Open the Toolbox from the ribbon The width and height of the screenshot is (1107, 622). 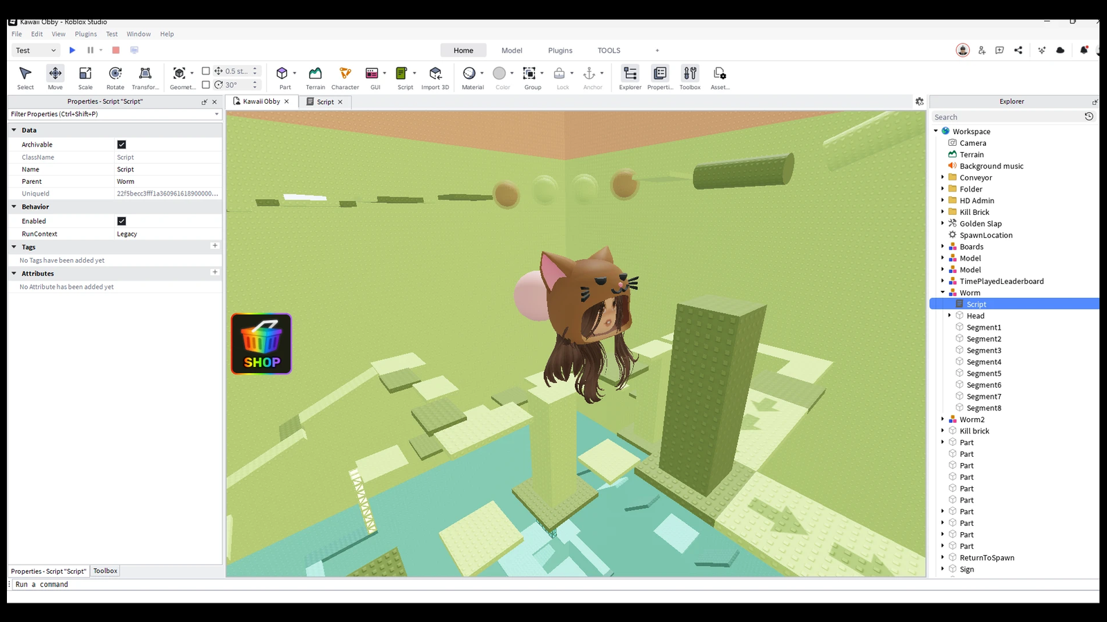click(690, 77)
